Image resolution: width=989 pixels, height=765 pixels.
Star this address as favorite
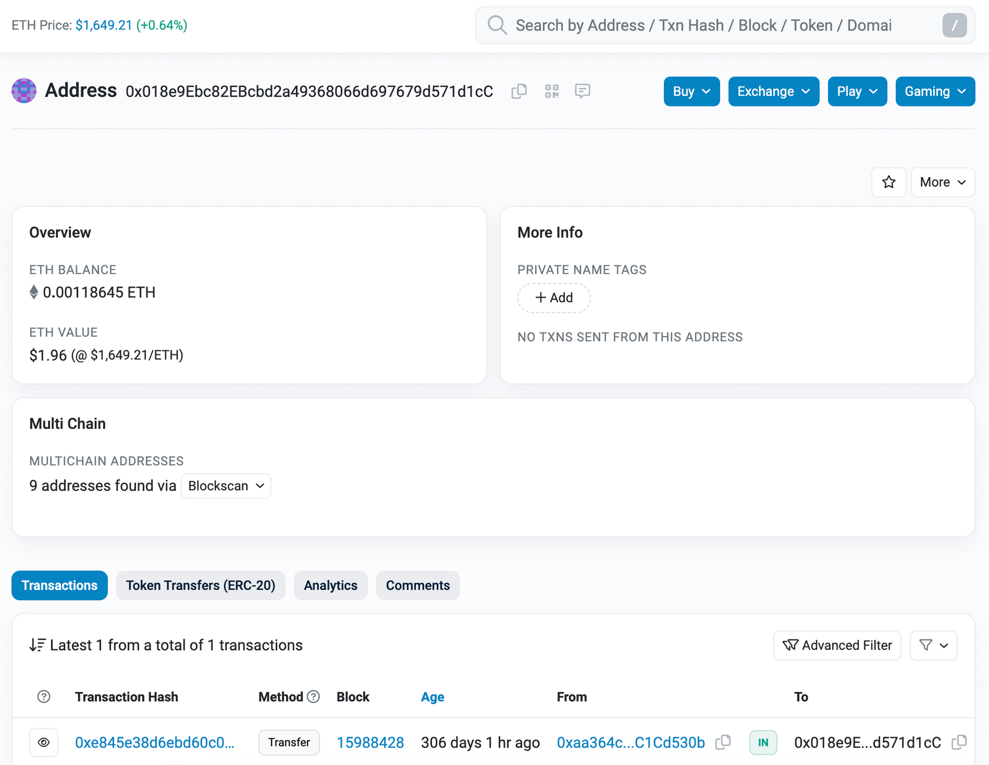[x=889, y=182]
